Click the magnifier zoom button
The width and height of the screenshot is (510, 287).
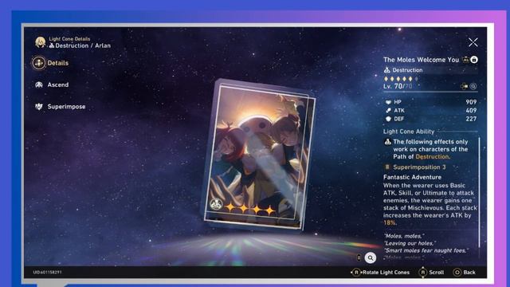370,258
